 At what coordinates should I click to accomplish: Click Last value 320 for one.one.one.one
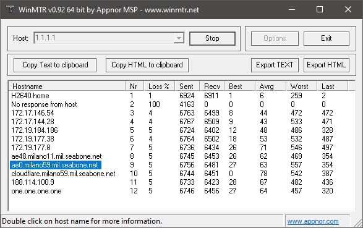327,191
